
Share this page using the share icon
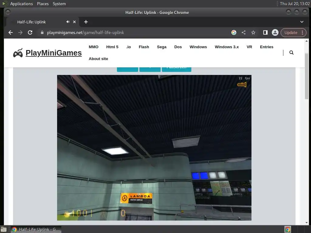coord(244,32)
